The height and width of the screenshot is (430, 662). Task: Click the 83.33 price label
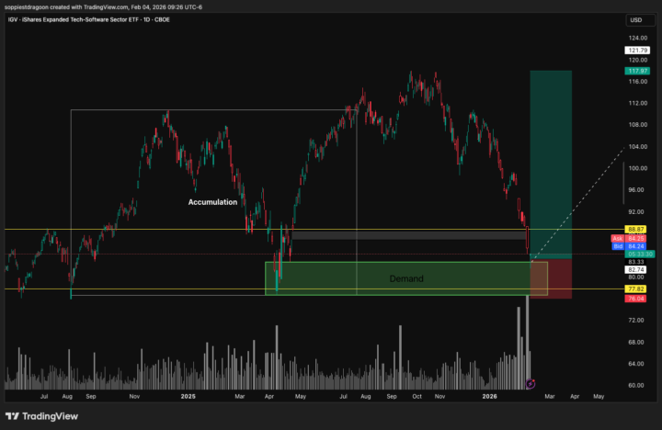coord(635,262)
